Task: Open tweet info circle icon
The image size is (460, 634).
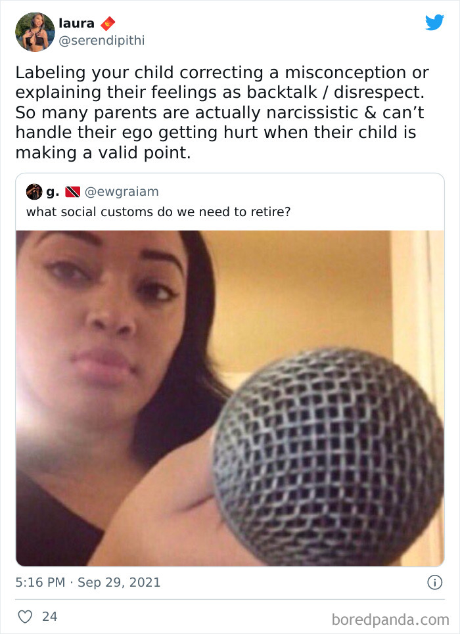Action: pyautogui.click(x=435, y=582)
